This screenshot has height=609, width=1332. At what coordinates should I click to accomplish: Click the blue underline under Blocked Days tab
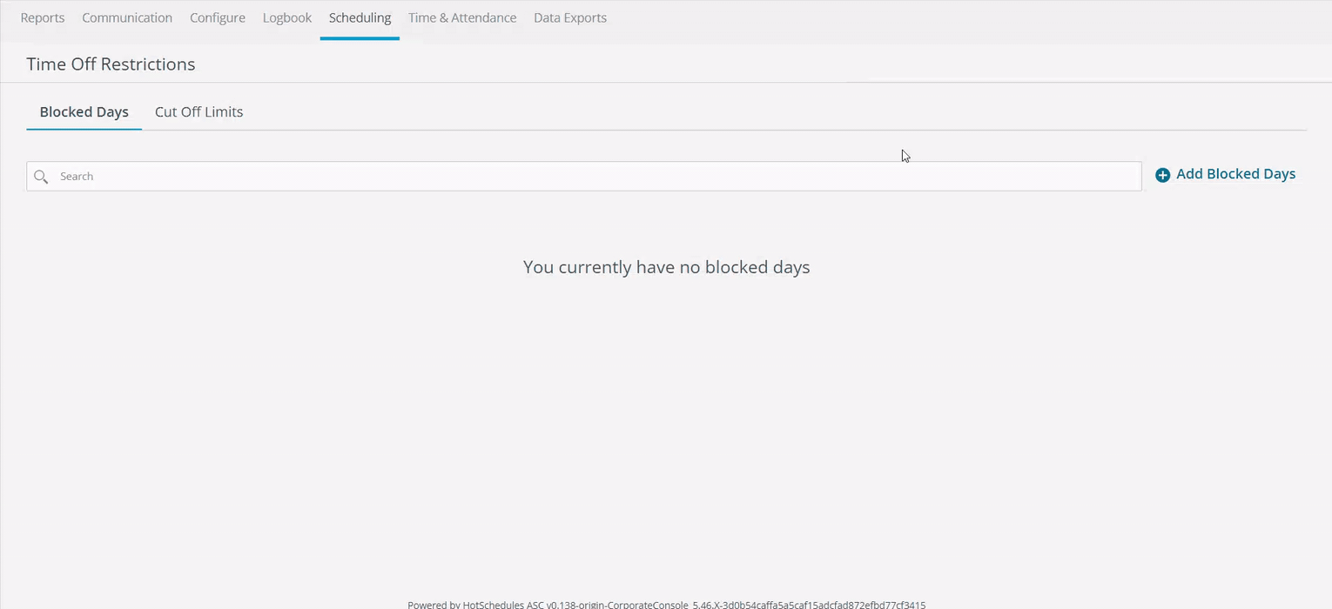[x=84, y=129]
